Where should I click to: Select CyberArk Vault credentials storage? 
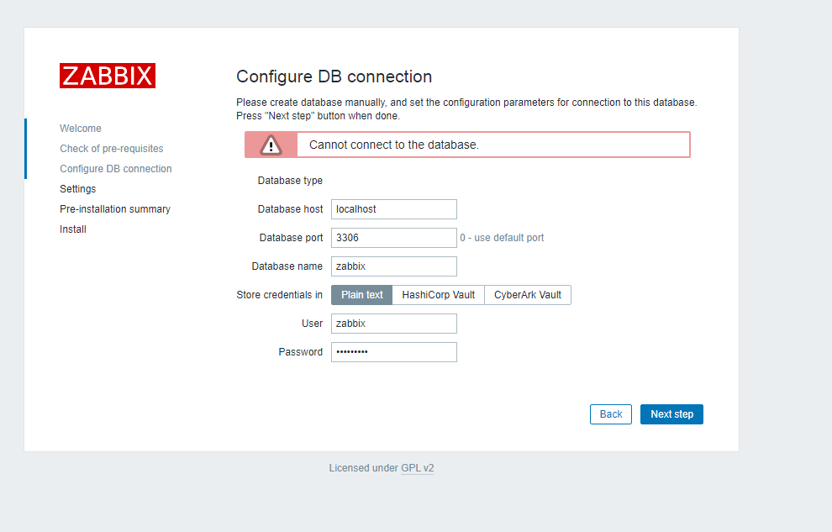[528, 295]
